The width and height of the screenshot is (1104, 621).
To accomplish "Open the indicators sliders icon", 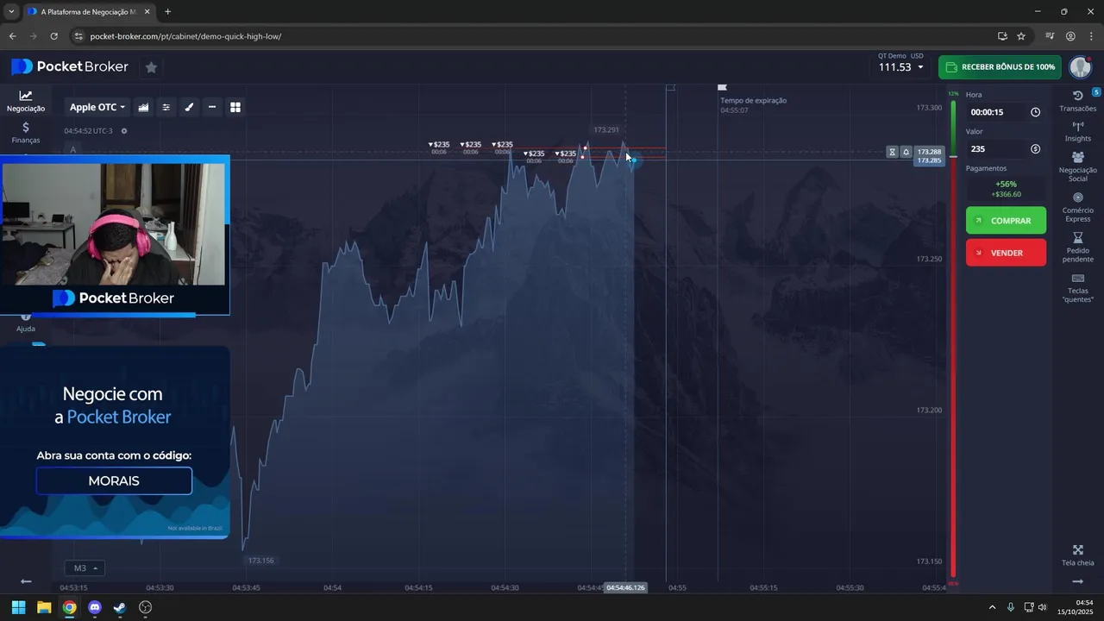I will pos(166,107).
